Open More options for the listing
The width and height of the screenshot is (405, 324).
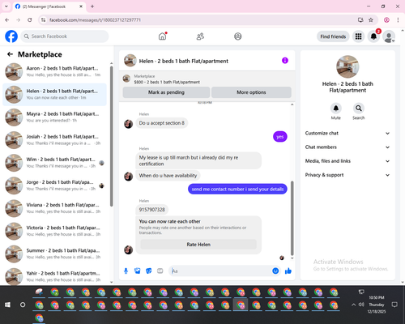(x=251, y=92)
